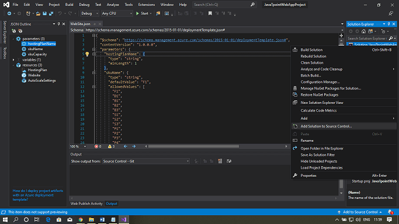Collapse the resources (3) node
Screen dimensions: 399x224
point(13,65)
